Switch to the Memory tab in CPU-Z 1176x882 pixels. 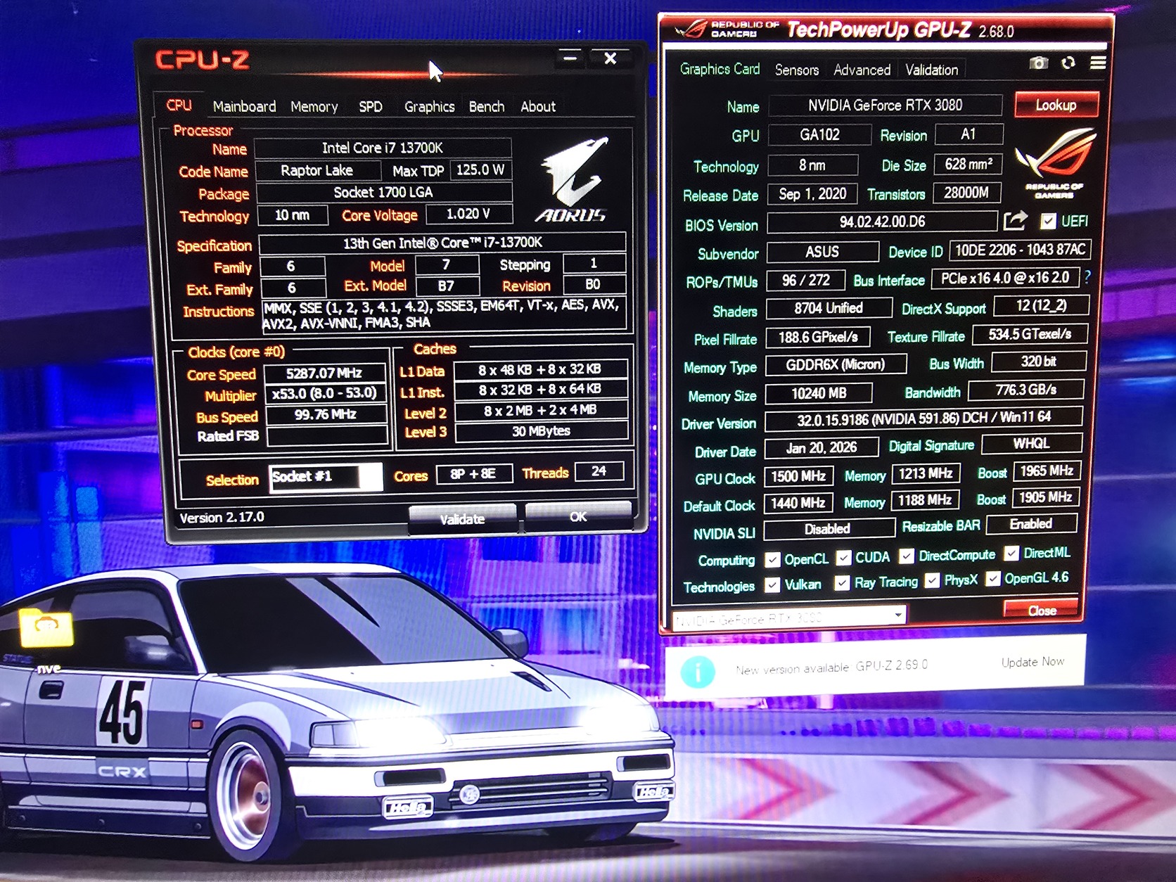point(314,106)
